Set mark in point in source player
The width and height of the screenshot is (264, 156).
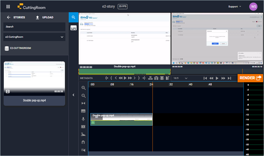click(111, 78)
